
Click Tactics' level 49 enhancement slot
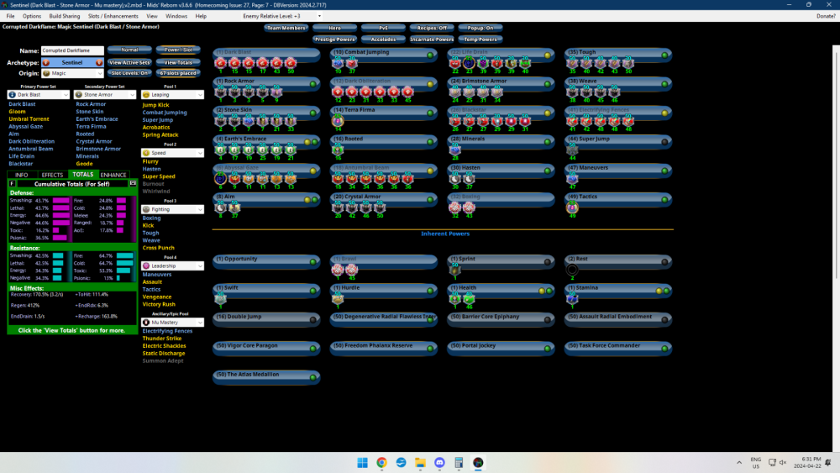click(x=572, y=208)
